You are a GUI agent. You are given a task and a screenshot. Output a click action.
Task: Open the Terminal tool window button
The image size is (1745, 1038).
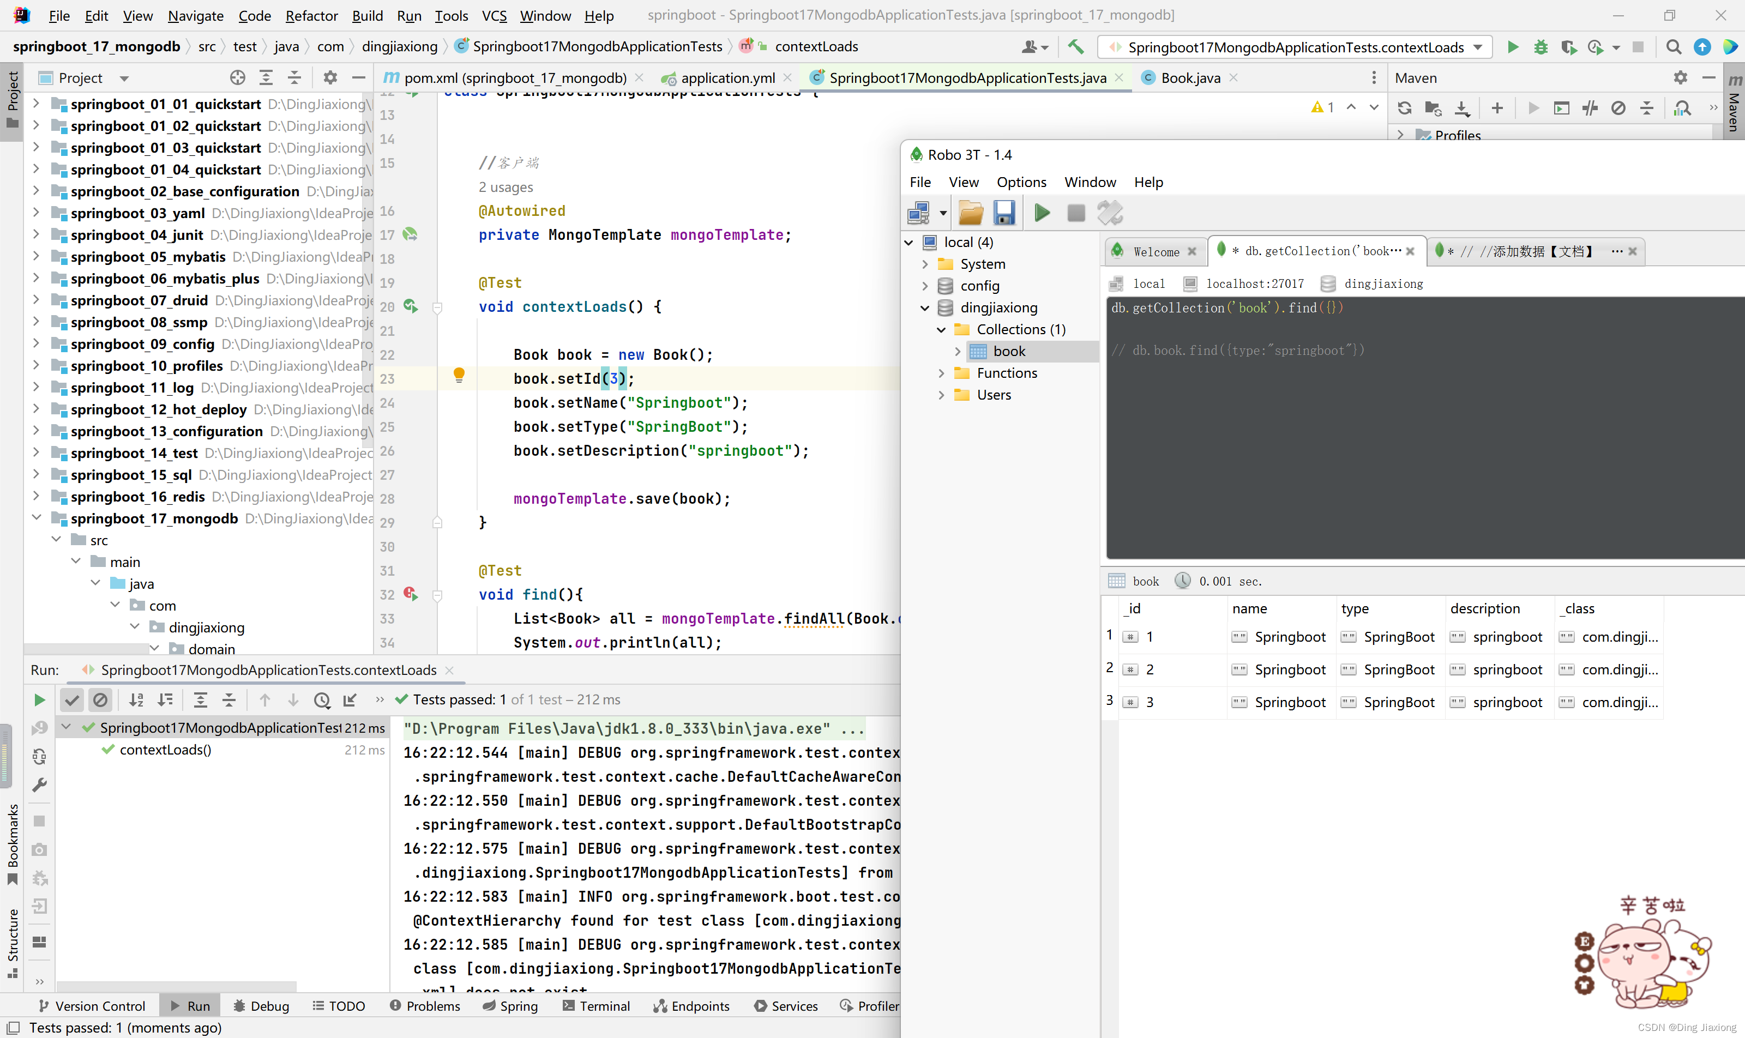click(x=596, y=1006)
